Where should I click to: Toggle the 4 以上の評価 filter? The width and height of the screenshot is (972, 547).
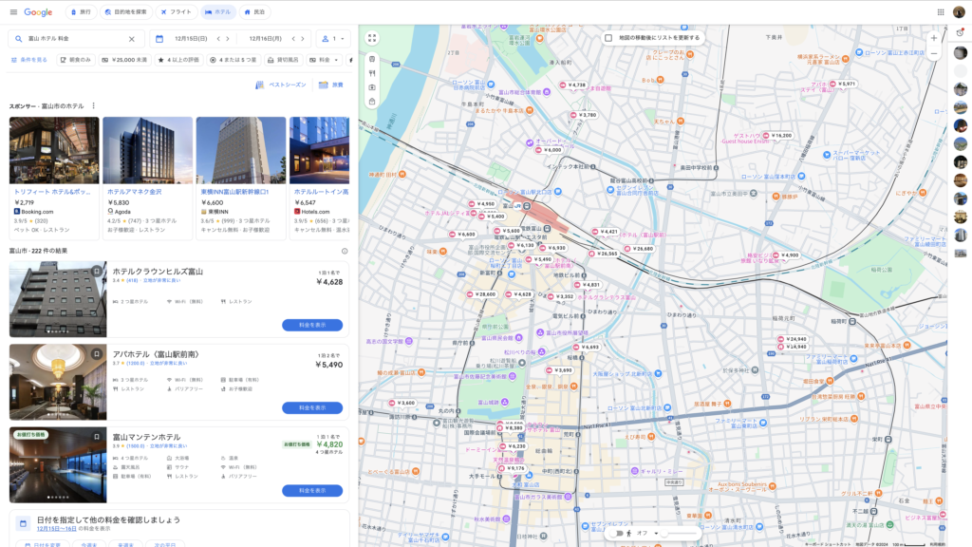[178, 60]
